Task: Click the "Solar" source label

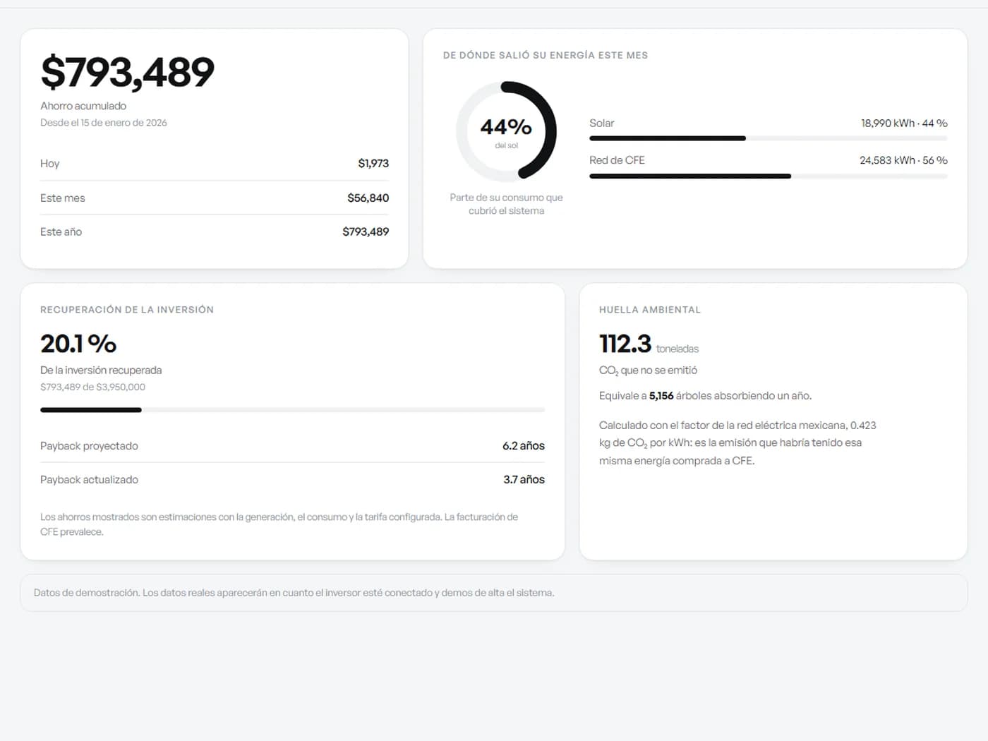Action: pos(602,123)
